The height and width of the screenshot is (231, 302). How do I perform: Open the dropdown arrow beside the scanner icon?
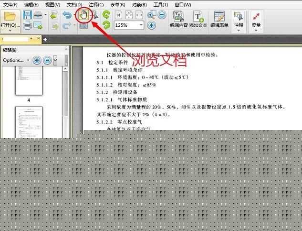coord(45,15)
